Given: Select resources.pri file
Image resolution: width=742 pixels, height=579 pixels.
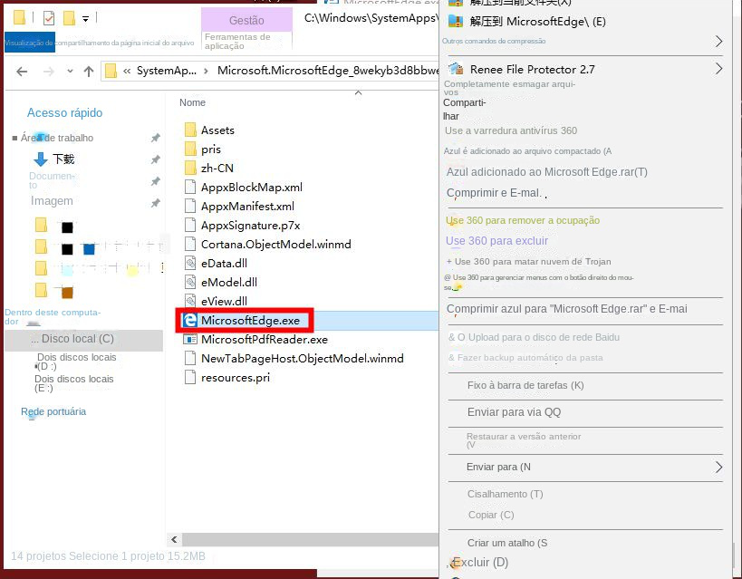Looking at the screenshot, I should (227, 377).
